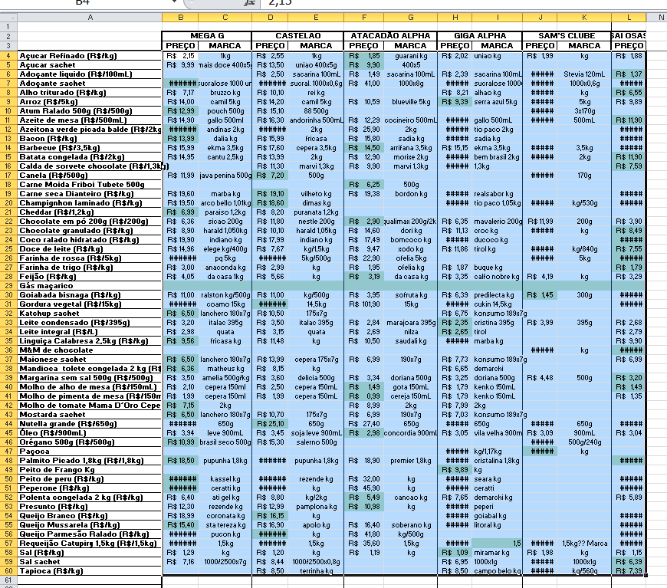Click the 'mais doce 400x5g' brand cell
This screenshot has height=588, width=667.
click(x=225, y=65)
